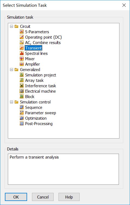Select the Spectral lines bar chart icon
130x205 pixels.
tap(22, 53)
